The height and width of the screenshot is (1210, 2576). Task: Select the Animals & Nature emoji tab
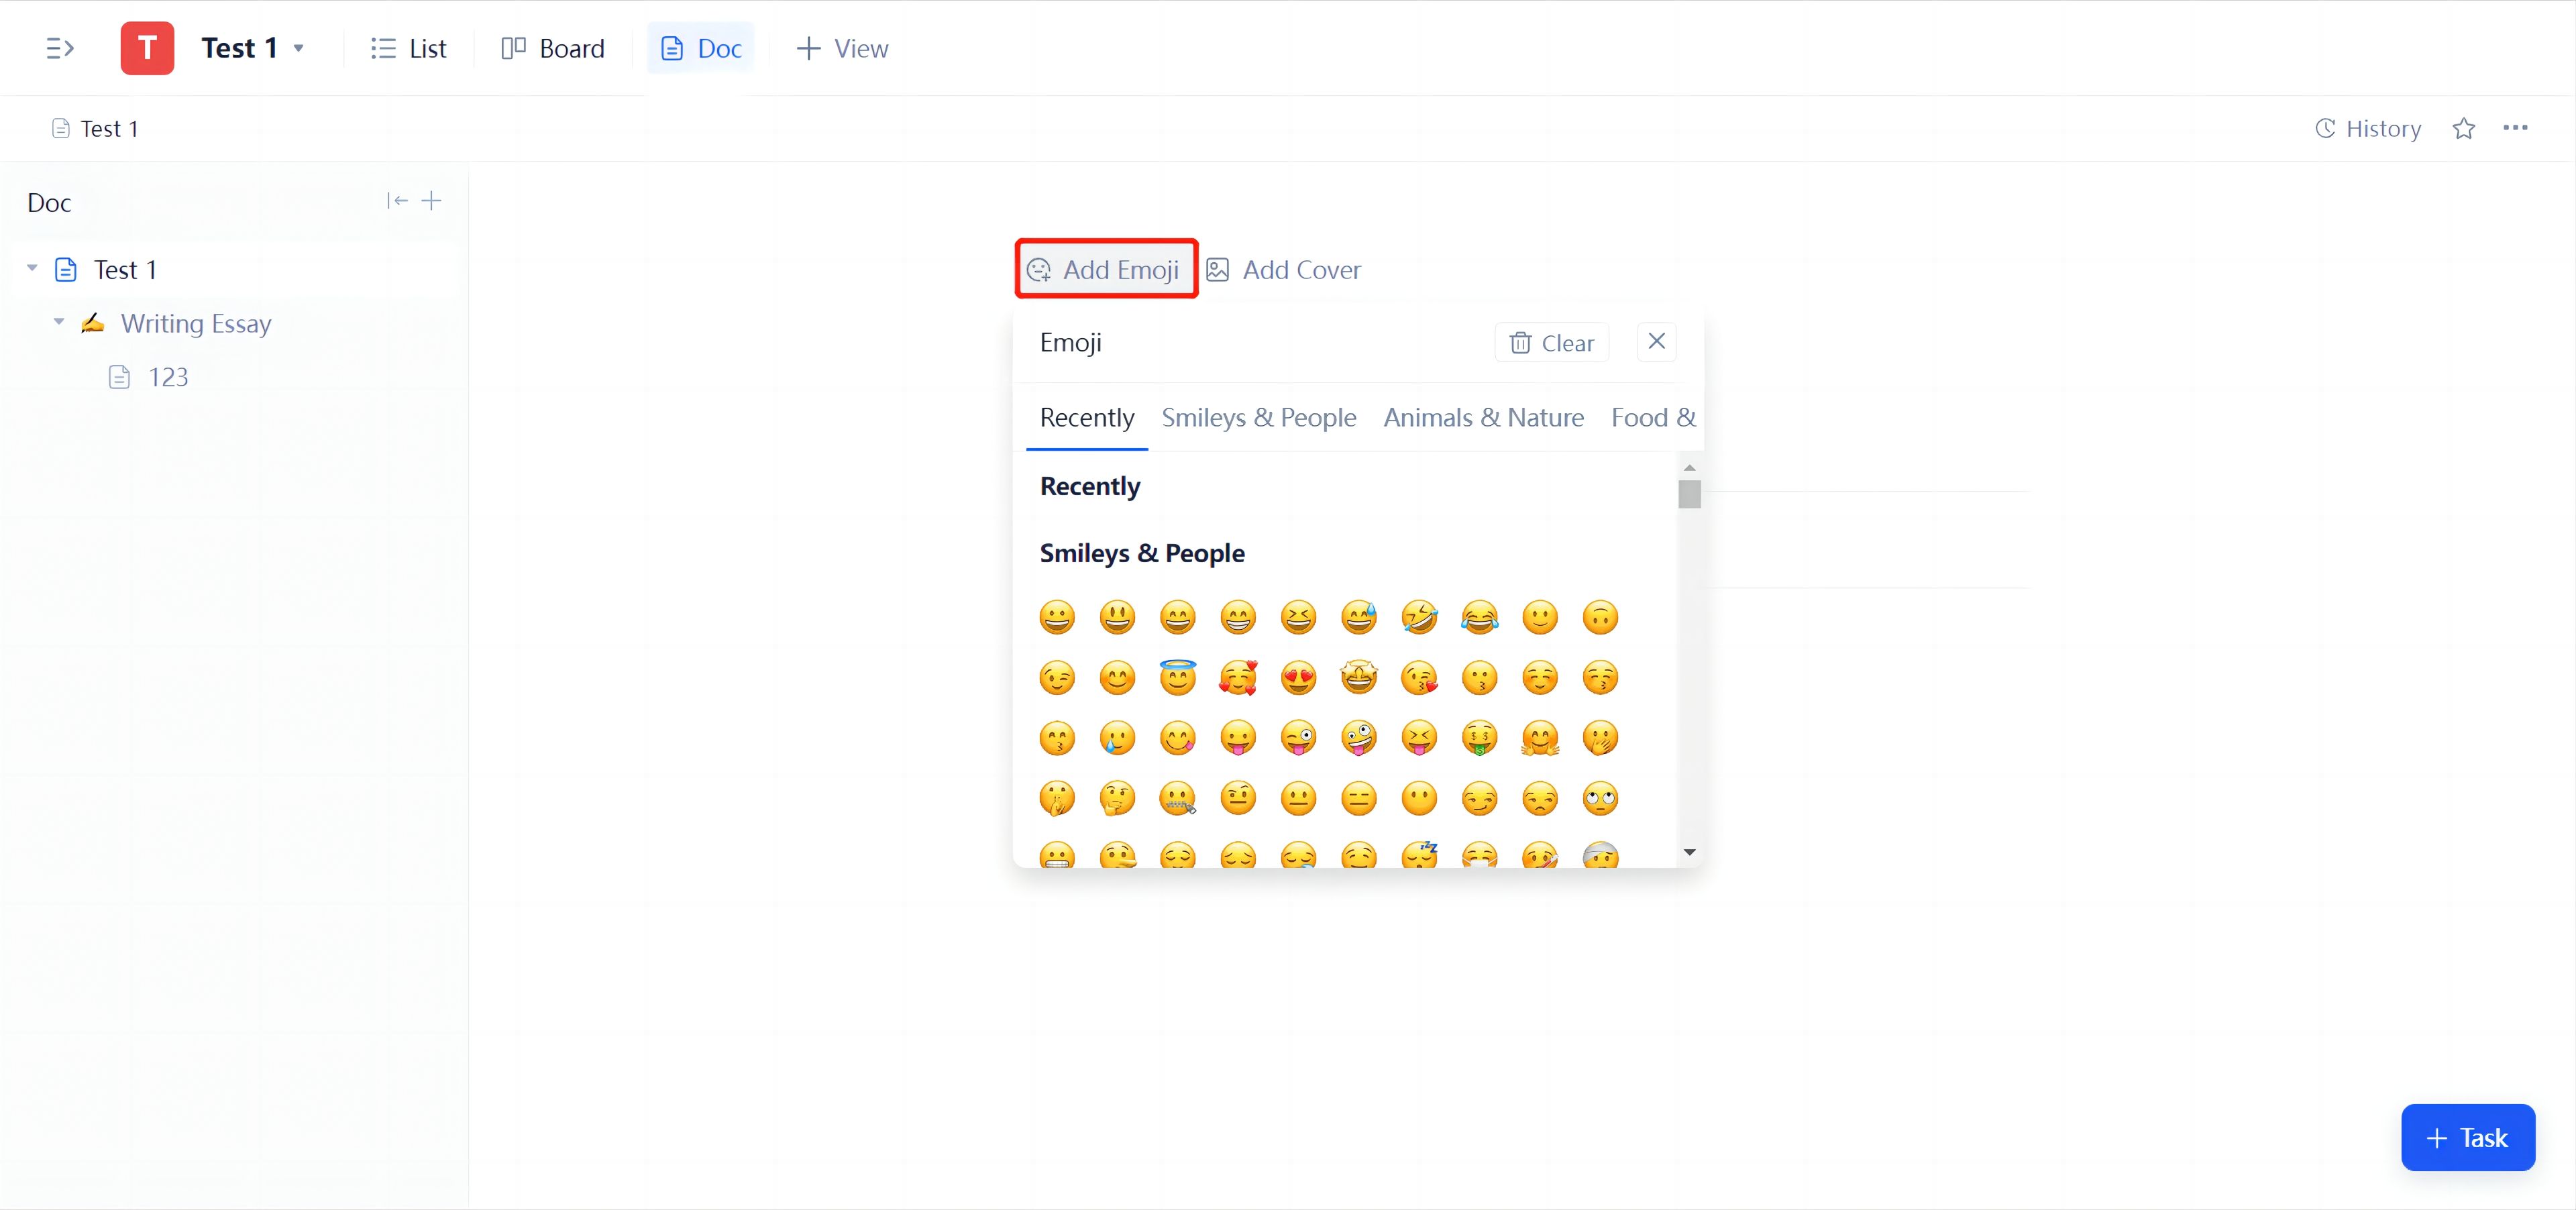click(1483, 418)
